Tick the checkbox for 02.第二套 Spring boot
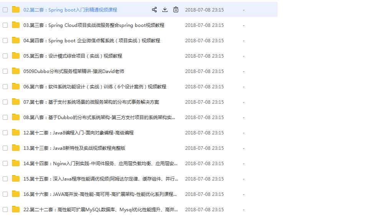Image resolution: width=379 pixels, height=217 pixels. tap(5, 10)
